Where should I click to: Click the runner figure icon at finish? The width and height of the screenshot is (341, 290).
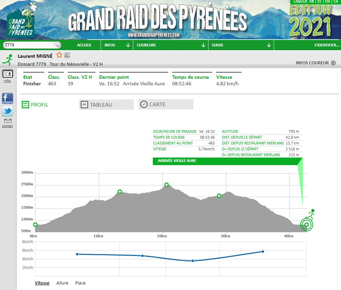pyautogui.click(x=310, y=214)
